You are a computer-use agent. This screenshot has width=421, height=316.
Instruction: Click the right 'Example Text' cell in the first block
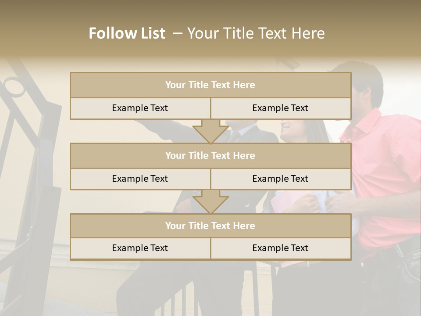pos(281,108)
